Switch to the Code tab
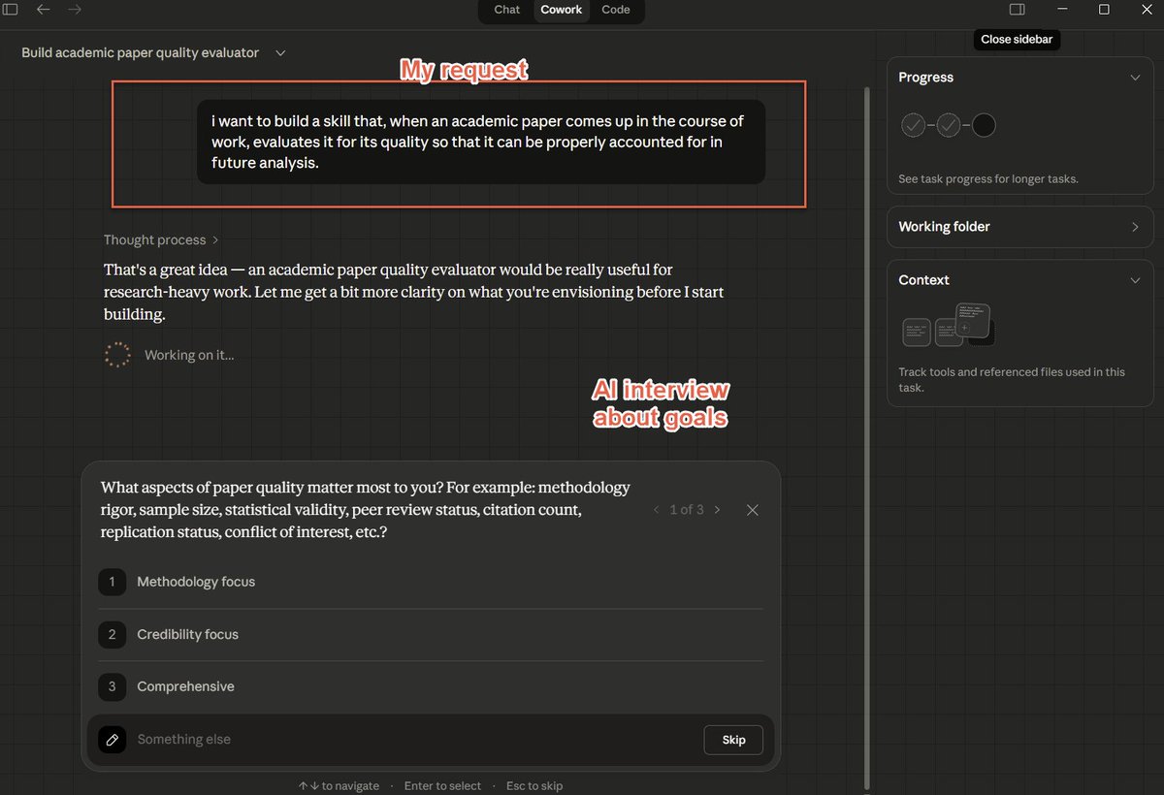1164x795 pixels. tap(615, 10)
